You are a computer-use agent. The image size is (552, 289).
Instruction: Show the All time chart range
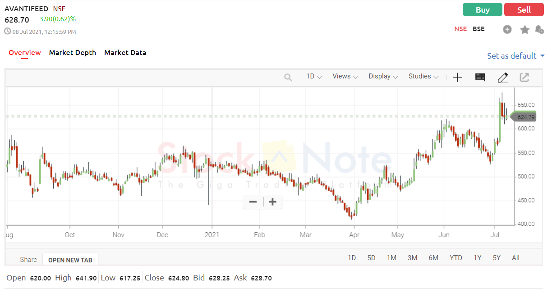[x=516, y=258]
